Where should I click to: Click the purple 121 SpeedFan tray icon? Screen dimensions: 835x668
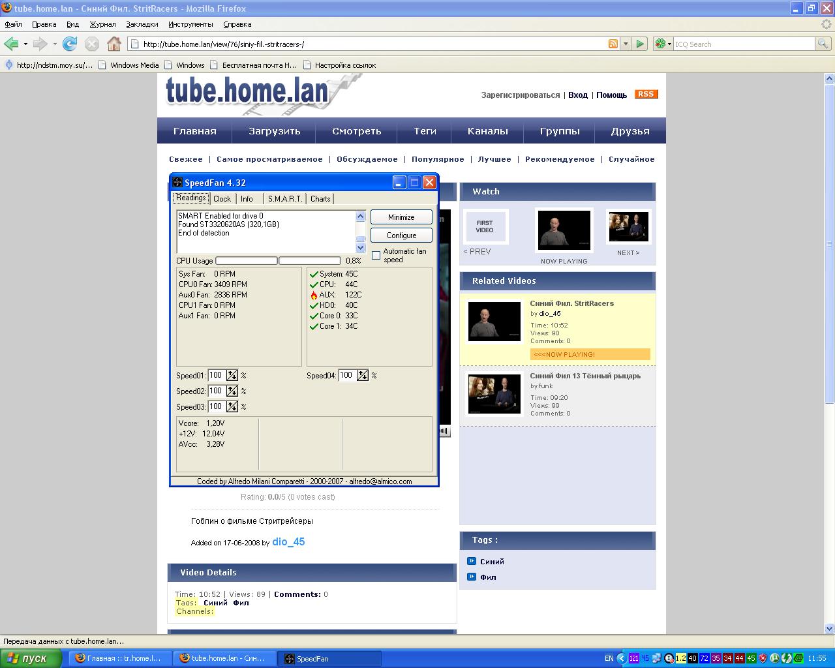point(634,658)
